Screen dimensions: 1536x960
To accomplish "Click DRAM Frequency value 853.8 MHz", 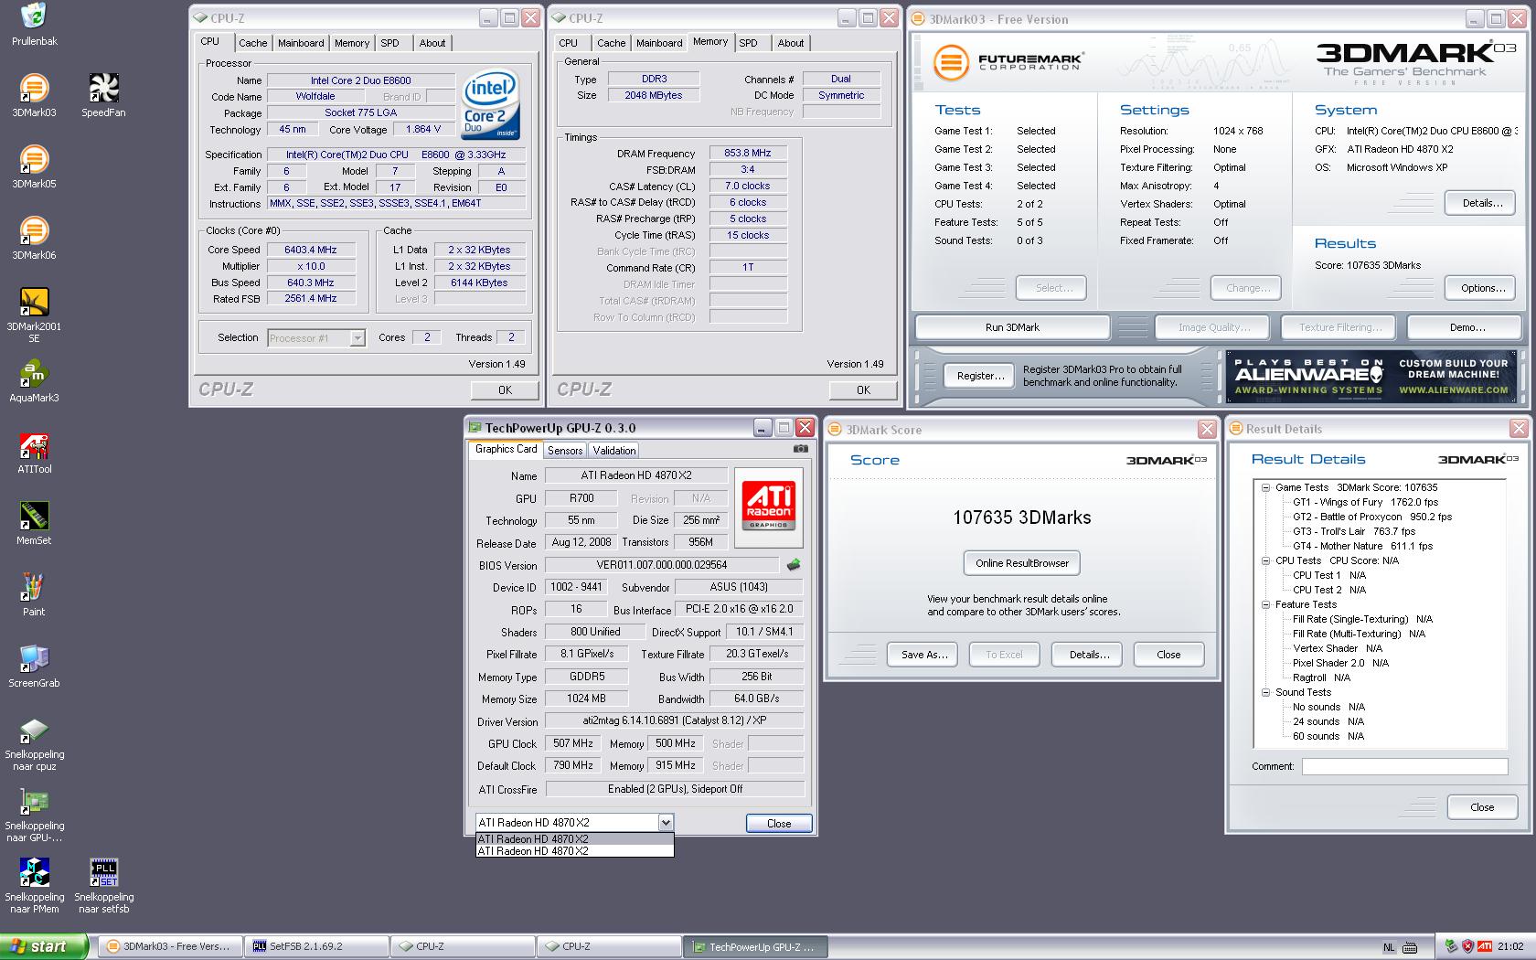I will coord(748,154).
